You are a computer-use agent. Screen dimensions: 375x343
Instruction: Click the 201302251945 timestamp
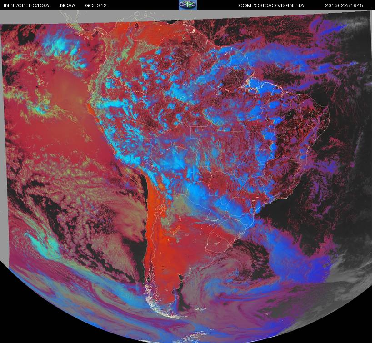point(344,5)
